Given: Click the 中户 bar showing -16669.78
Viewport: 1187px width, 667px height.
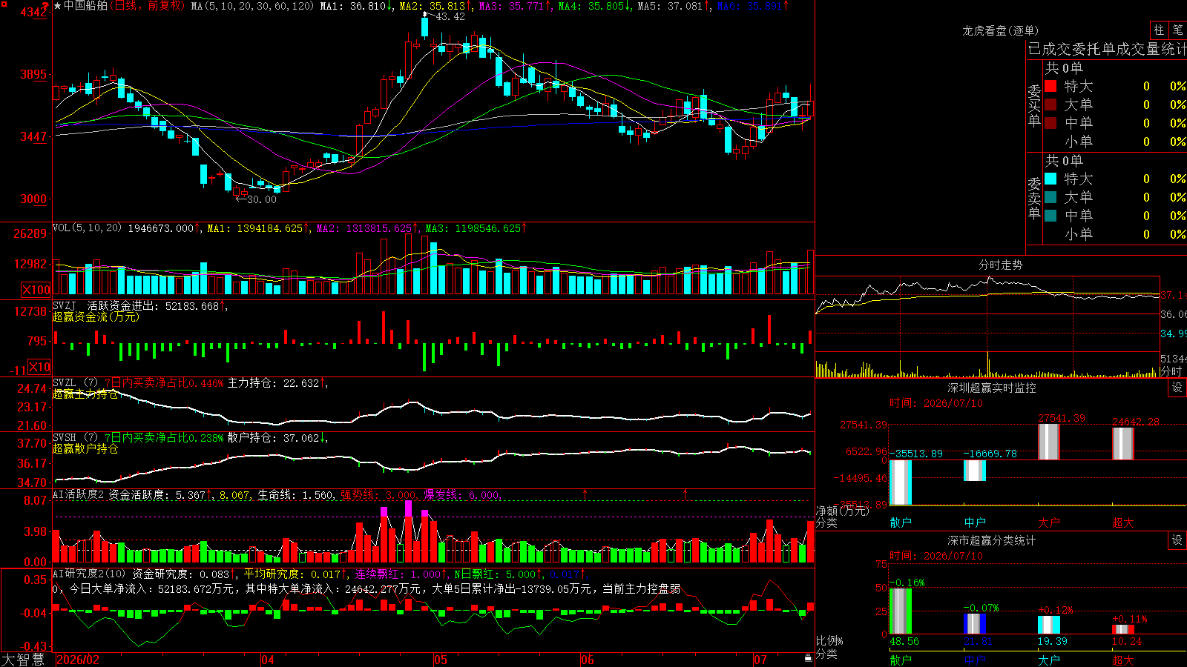Looking at the screenshot, I should (x=975, y=471).
